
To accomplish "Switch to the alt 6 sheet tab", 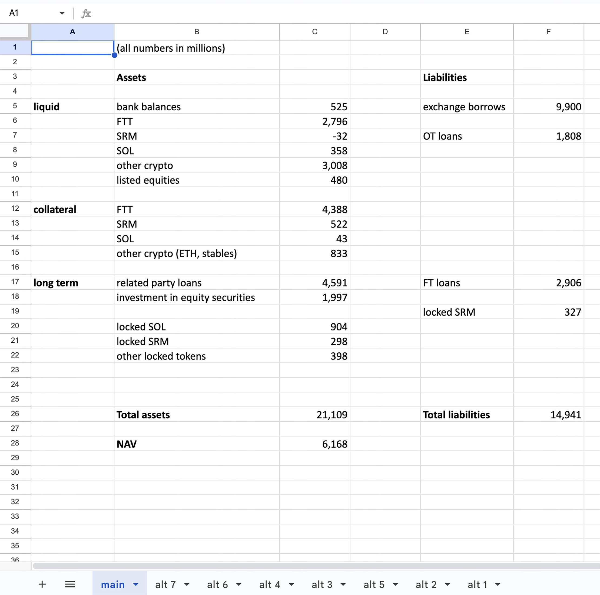I will point(217,584).
